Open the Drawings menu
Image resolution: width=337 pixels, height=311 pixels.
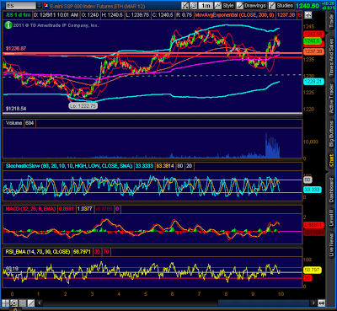[x=251, y=6]
